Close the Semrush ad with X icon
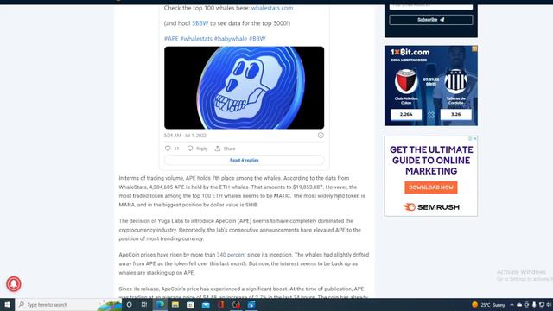The image size is (553, 311). click(x=475, y=138)
